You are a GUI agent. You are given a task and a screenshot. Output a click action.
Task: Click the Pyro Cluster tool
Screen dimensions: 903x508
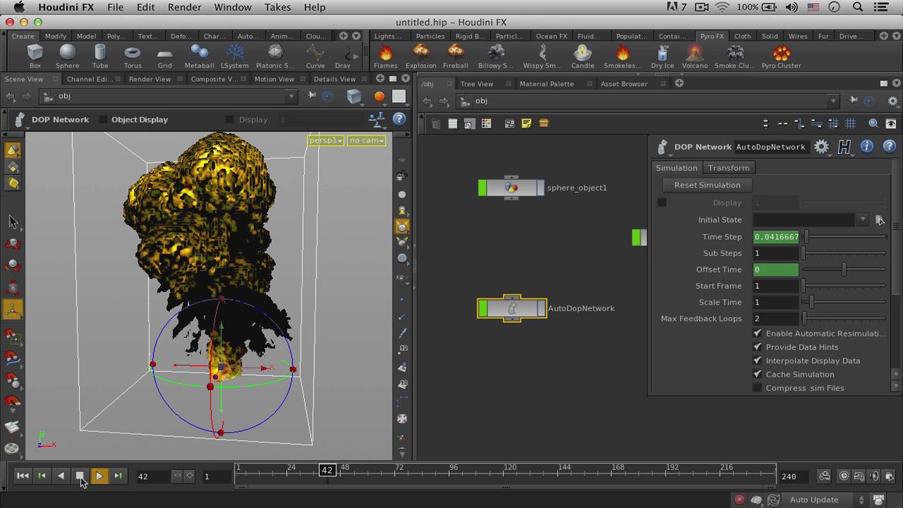(782, 56)
